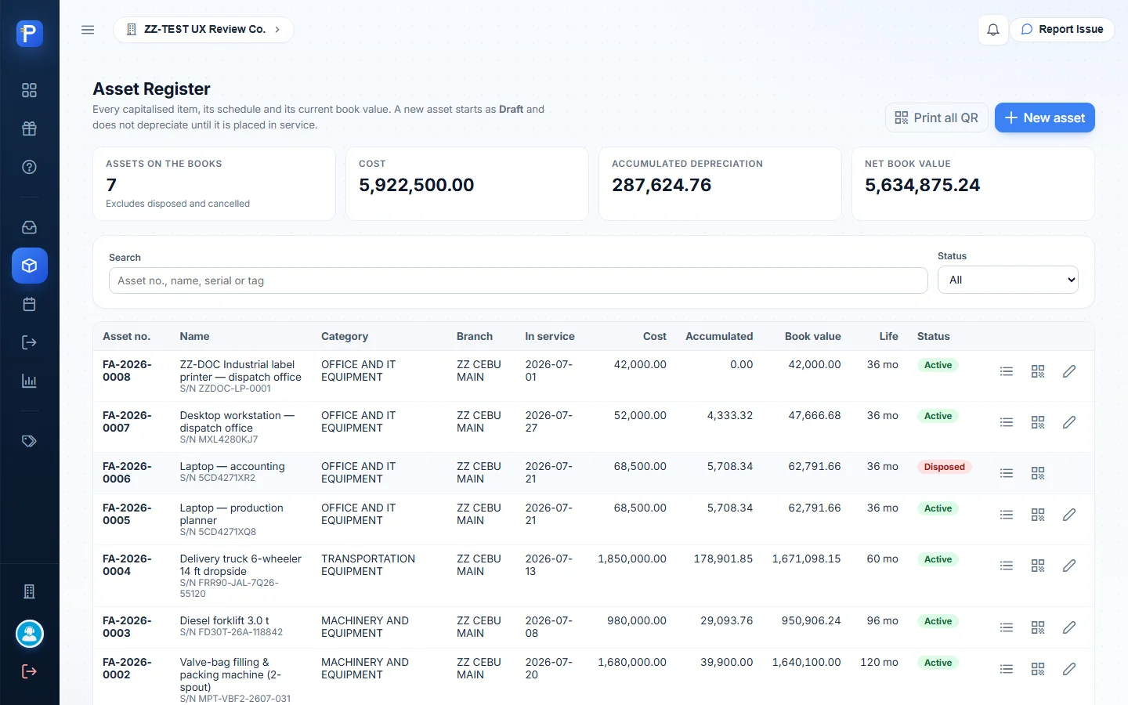
Task: Open the bar chart reports sidebar icon
Action: click(29, 381)
